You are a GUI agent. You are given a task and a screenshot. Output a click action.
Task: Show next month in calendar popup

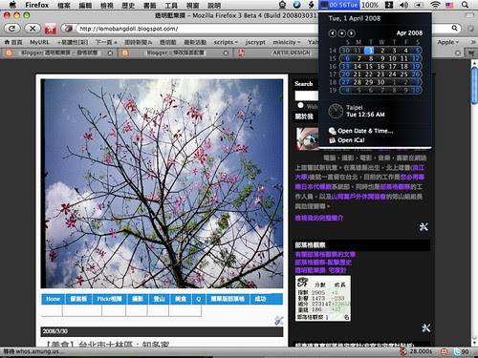click(x=351, y=33)
